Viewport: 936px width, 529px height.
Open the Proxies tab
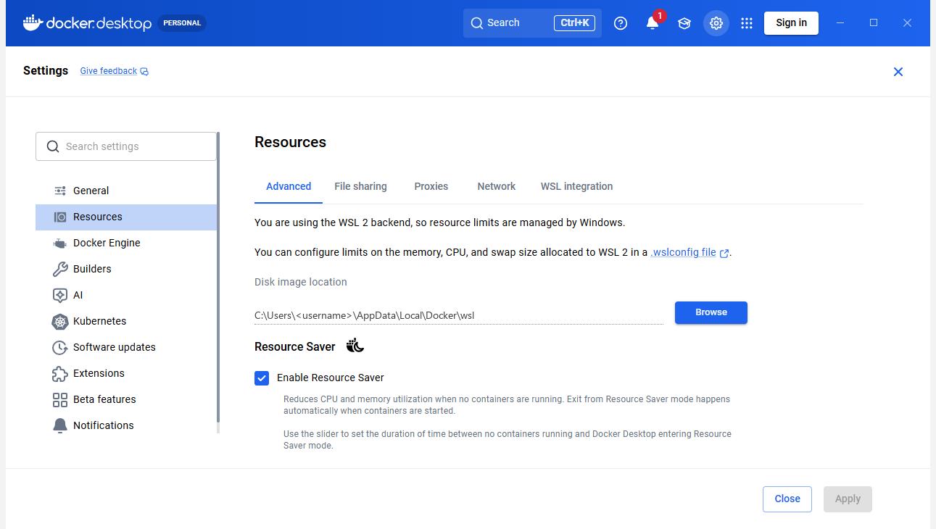[431, 186]
